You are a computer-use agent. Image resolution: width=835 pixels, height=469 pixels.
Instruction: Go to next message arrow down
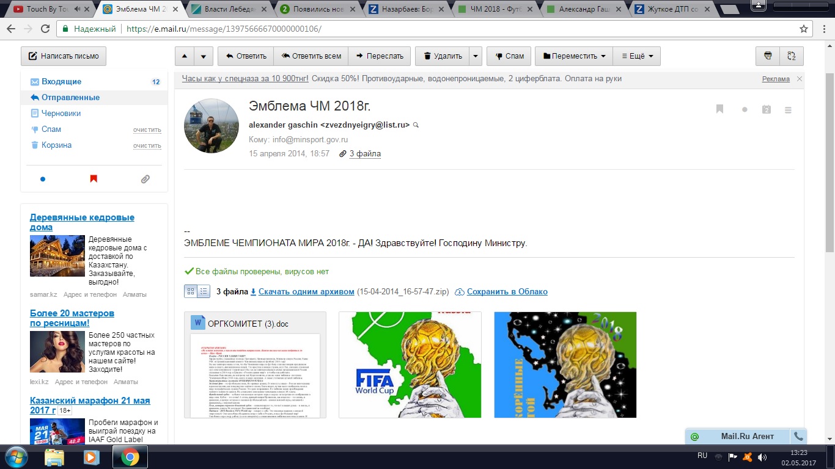pos(204,56)
